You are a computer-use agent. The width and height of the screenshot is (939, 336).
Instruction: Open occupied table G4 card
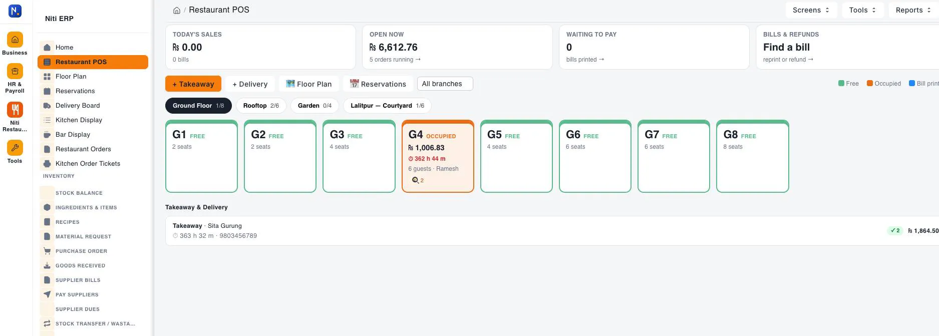[438, 156]
